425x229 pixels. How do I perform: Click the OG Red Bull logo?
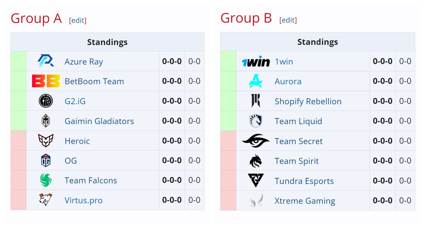(x=45, y=161)
